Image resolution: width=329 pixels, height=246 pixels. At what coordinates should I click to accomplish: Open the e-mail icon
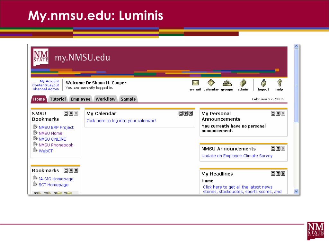point(195,83)
